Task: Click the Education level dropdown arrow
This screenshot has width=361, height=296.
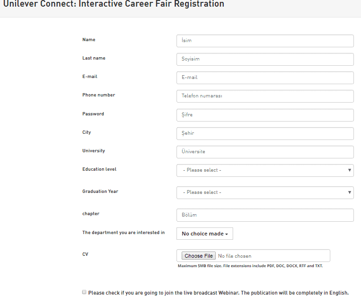Action: point(349,170)
